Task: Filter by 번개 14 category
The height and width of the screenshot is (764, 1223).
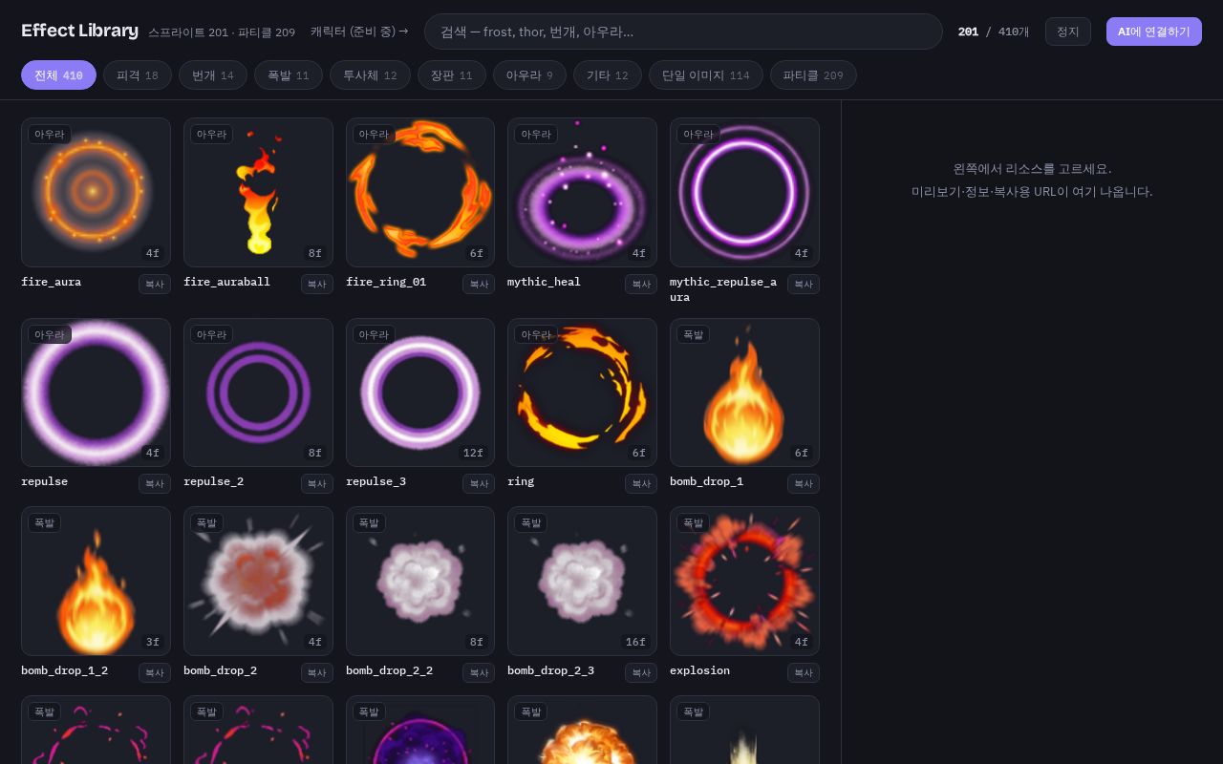Action: pyautogui.click(x=213, y=74)
